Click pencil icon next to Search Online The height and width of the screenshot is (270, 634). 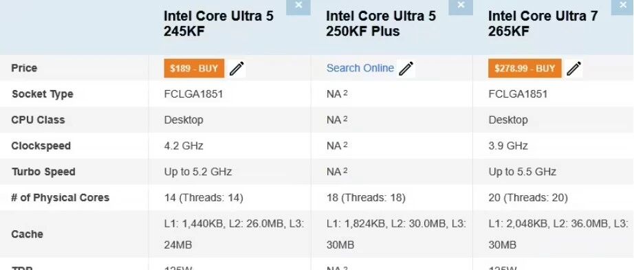tap(406, 68)
